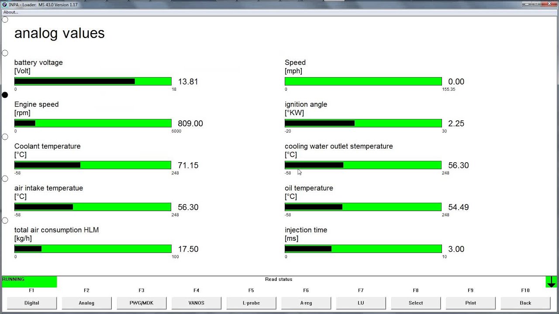The image size is (559, 314).
Task: Select the filled radio circle beside Engine speed
Action: coord(5,95)
